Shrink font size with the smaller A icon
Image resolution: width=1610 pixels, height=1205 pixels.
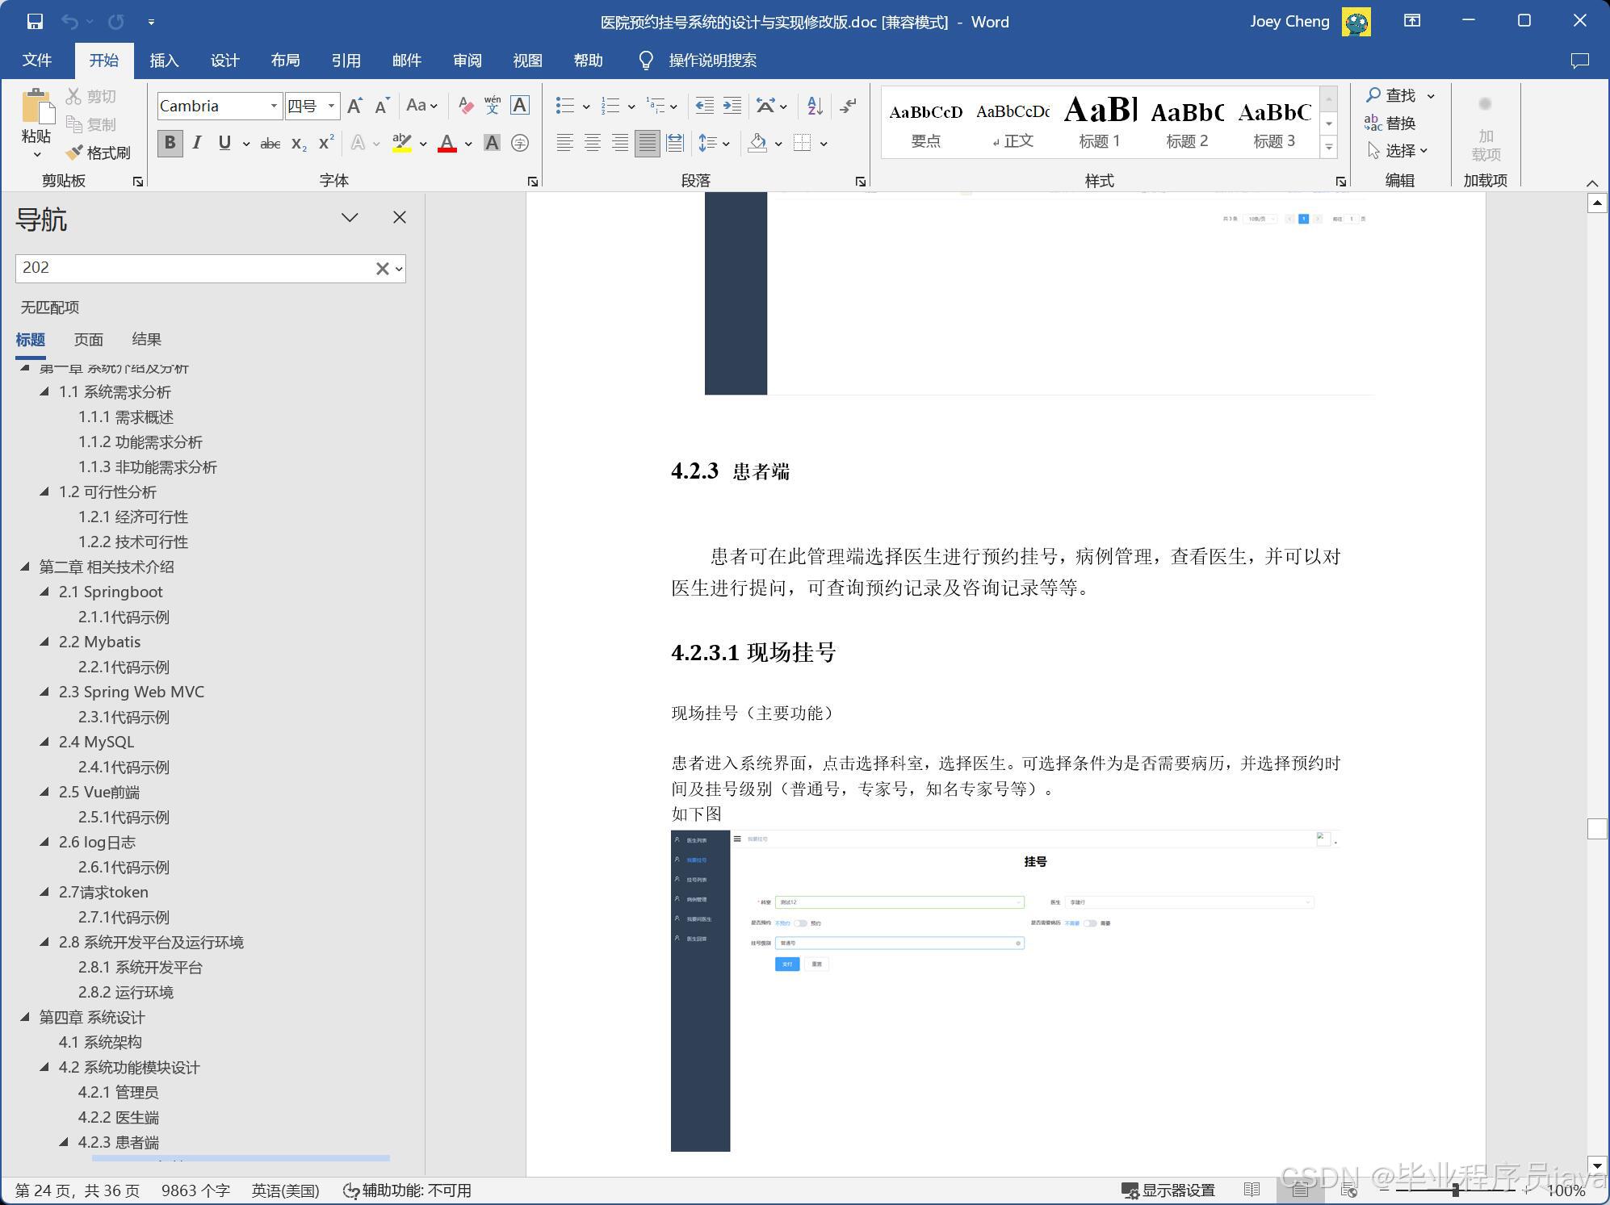[382, 106]
